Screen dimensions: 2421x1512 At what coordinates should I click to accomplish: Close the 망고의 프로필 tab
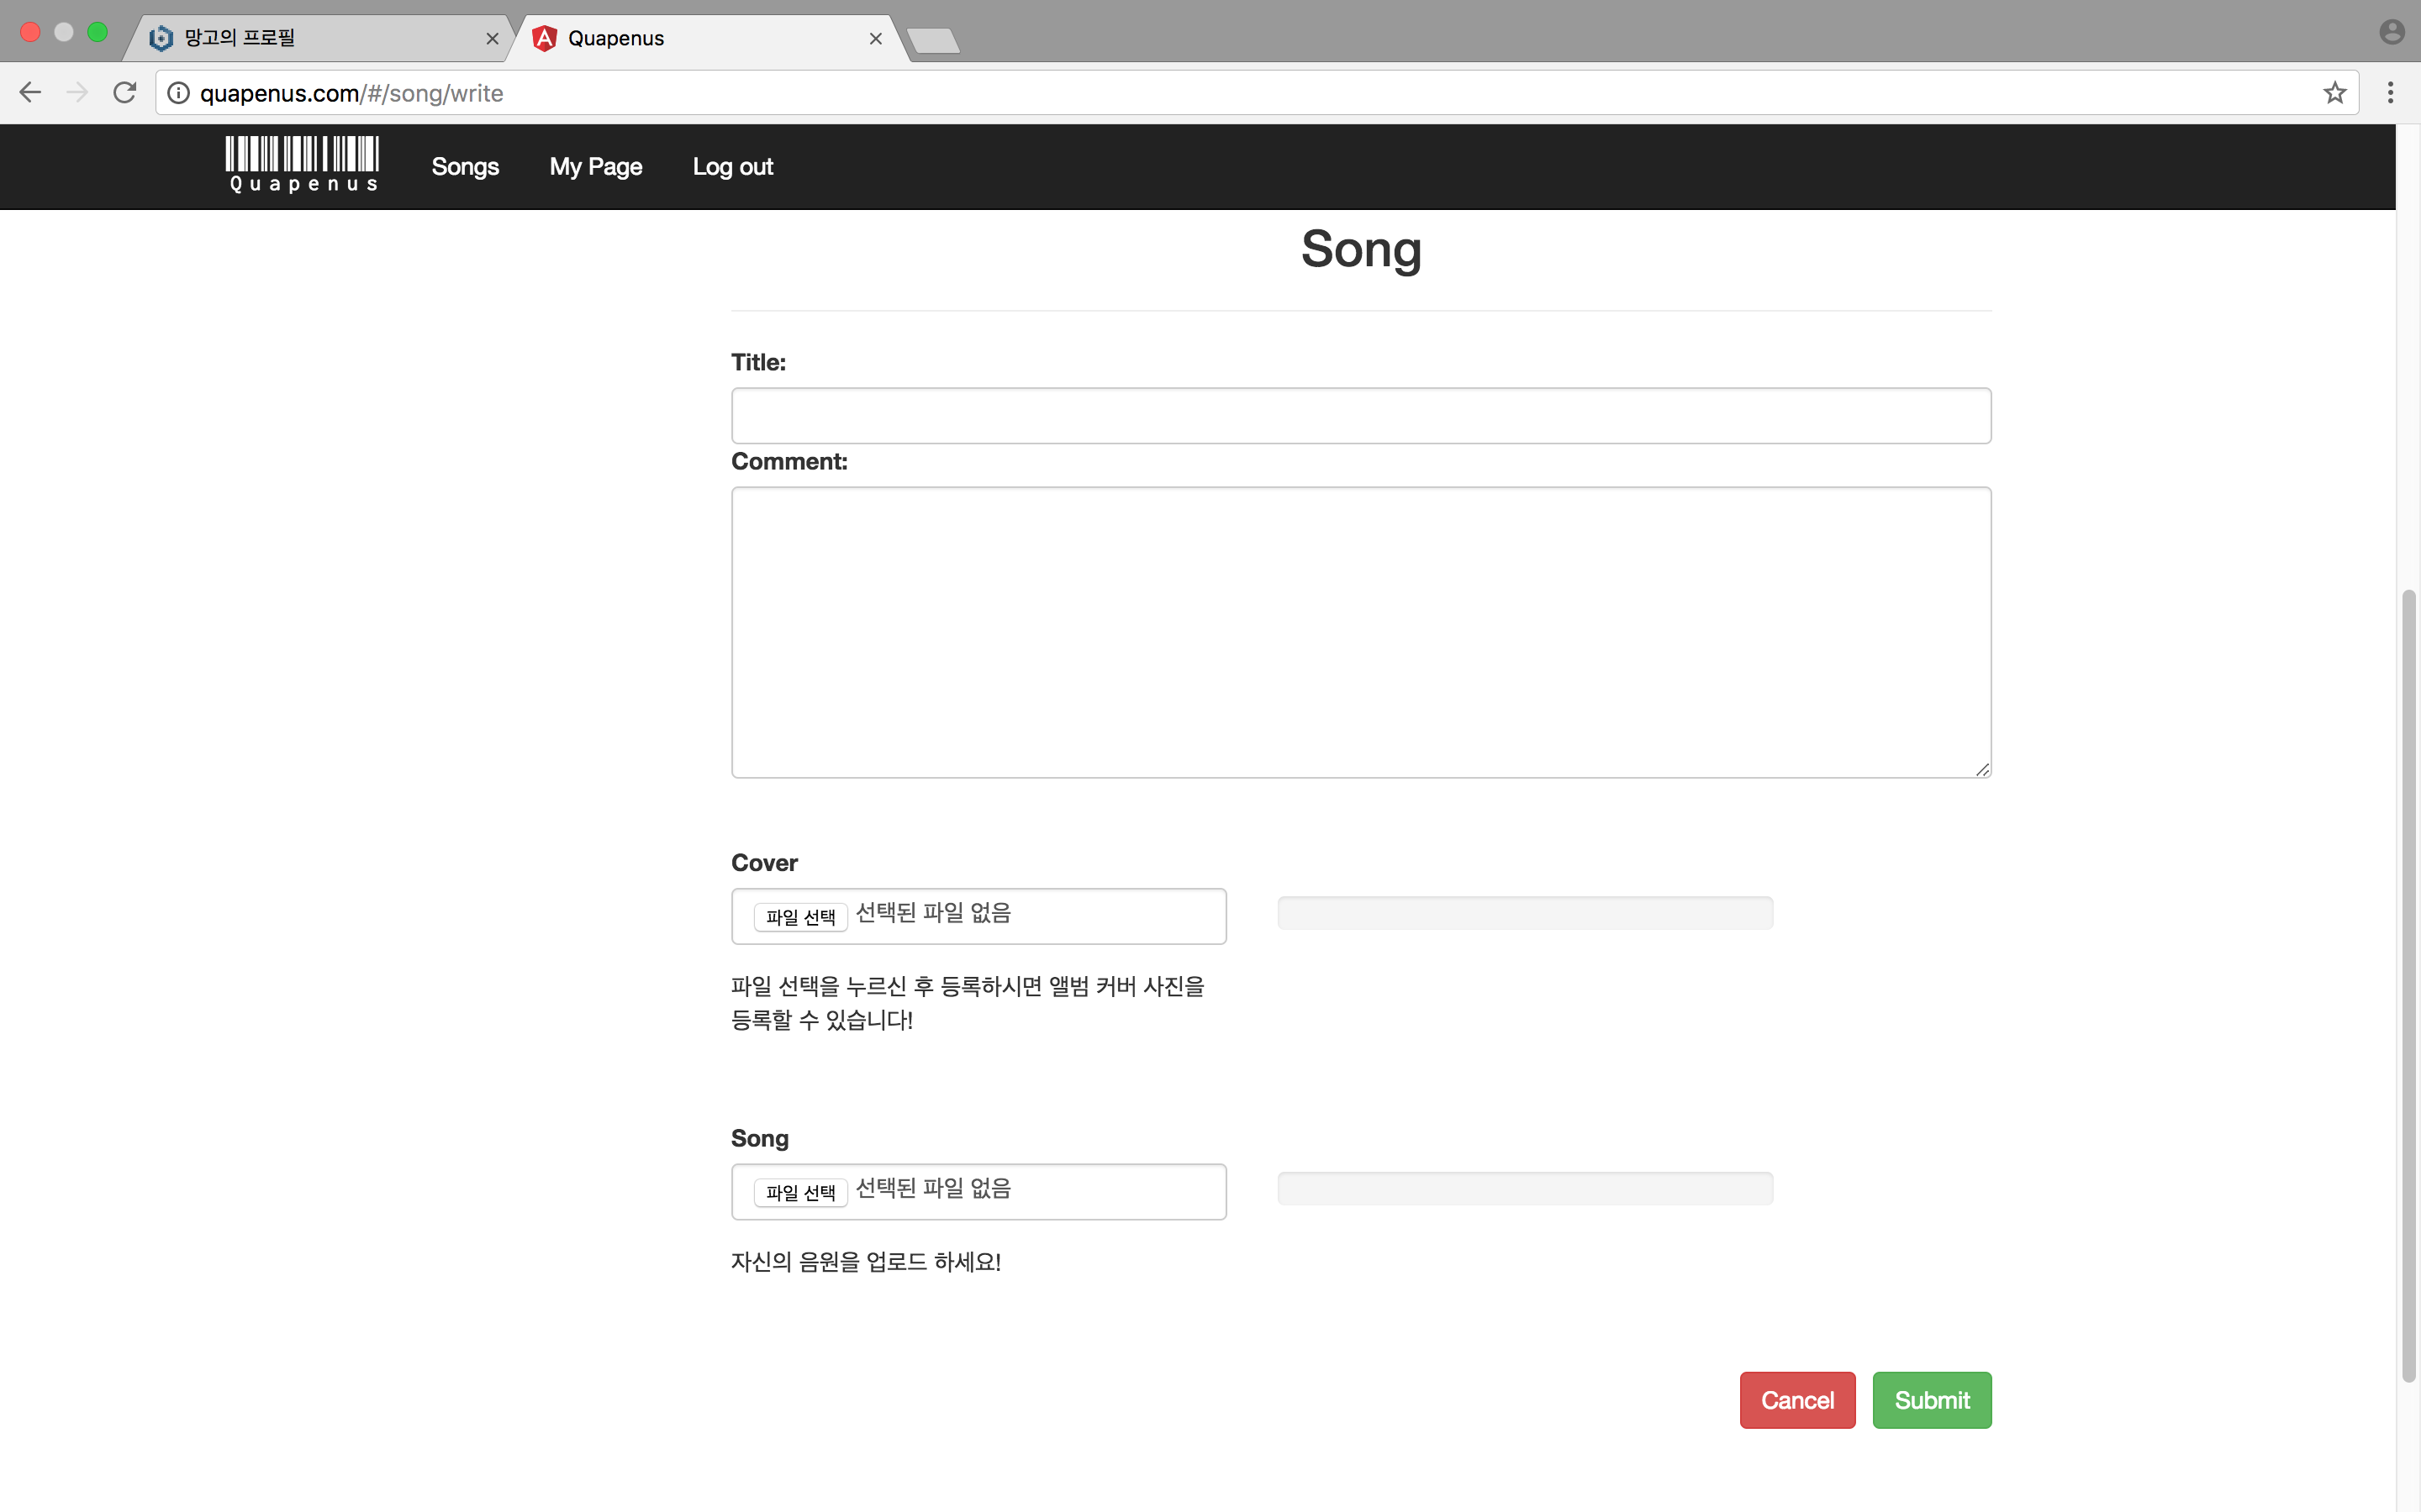click(x=493, y=39)
